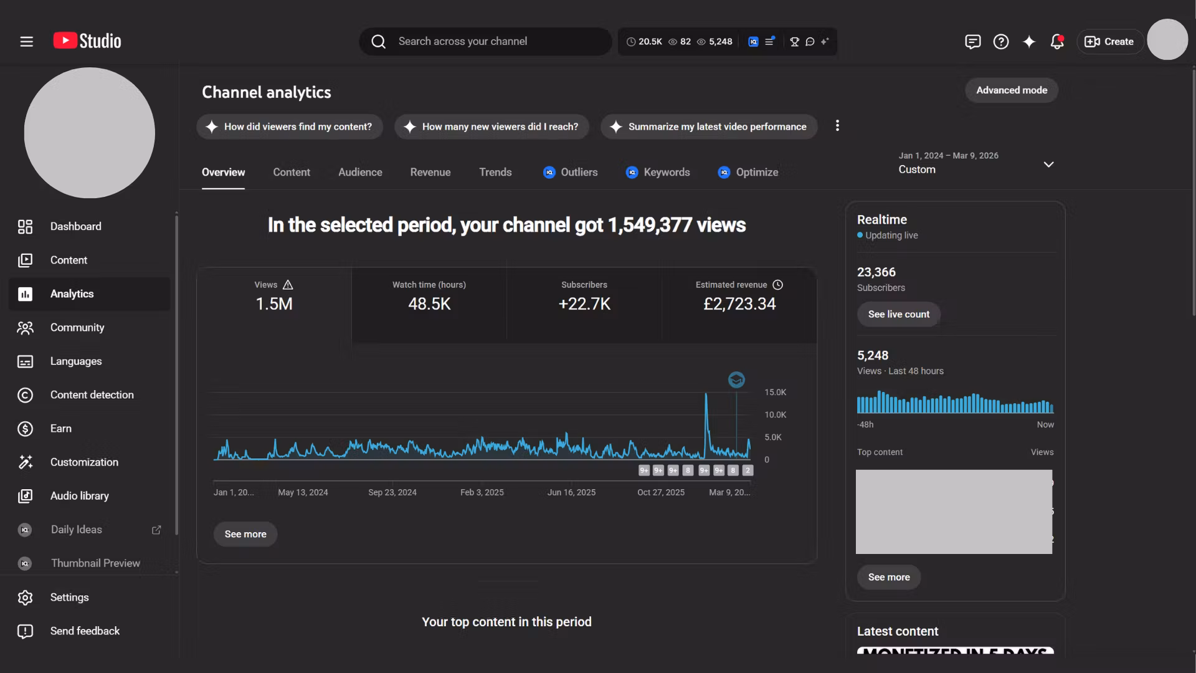Expand the custom date range selector

click(1048, 164)
